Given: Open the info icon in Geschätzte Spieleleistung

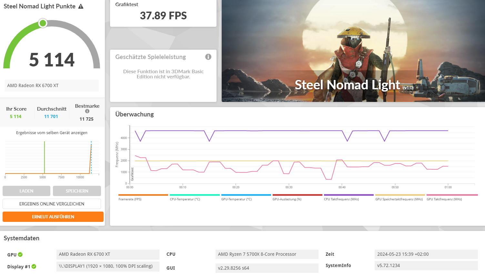Looking at the screenshot, I should click(208, 57).
